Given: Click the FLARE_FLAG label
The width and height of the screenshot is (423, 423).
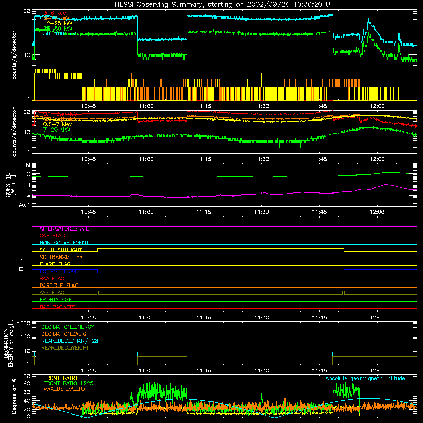Looking at the screenshot, I should pyautogui.click(x=55, y=264).
